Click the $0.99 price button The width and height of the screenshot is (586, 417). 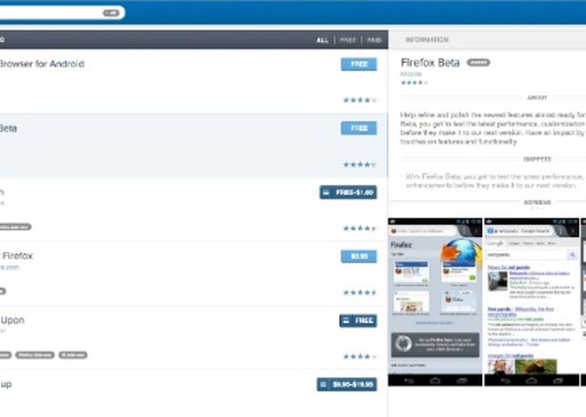359,256
